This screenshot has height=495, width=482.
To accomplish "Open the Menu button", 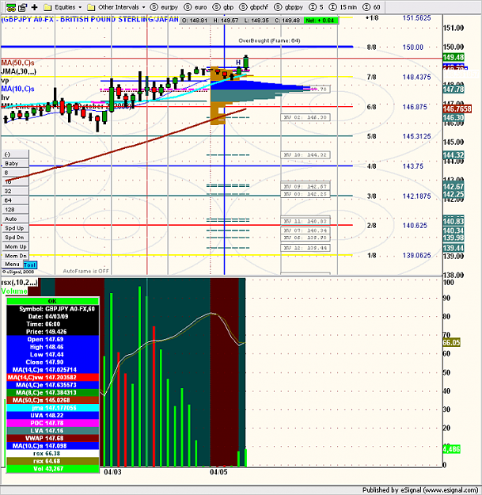I will pyautogui.click(x=13, y=265).
